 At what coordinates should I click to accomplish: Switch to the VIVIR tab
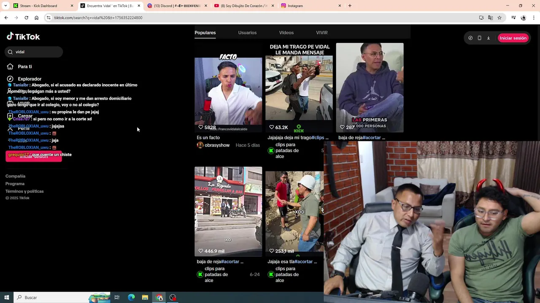pyautogui.click(x=322, y=32)
